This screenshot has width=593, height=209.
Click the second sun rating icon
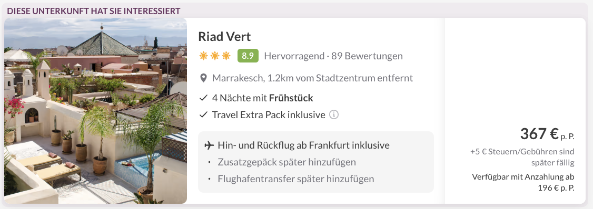click(215, 56)
